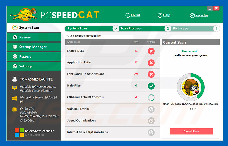228x146 pixels.
Task: Click the Microsoft Windows 10 Pro 64-bit text
Action: click(x=39, y=99)
